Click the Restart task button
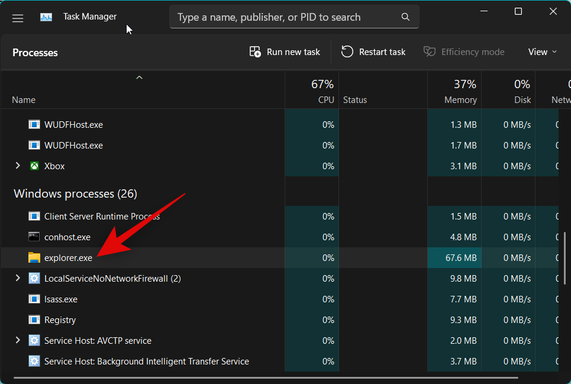The width and height of the screenshot is (571, 384). coord(373,52)
